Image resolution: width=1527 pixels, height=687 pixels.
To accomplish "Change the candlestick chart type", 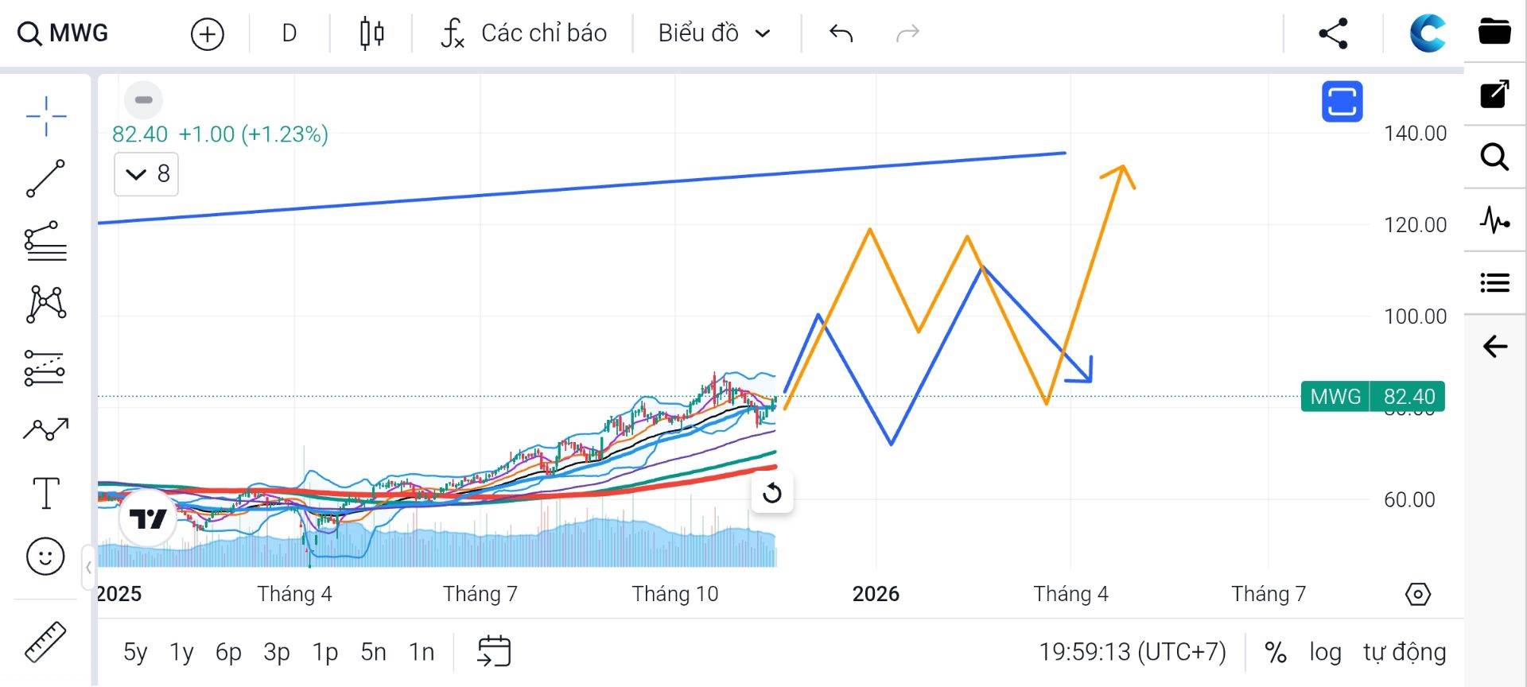I will pos(371,33).
